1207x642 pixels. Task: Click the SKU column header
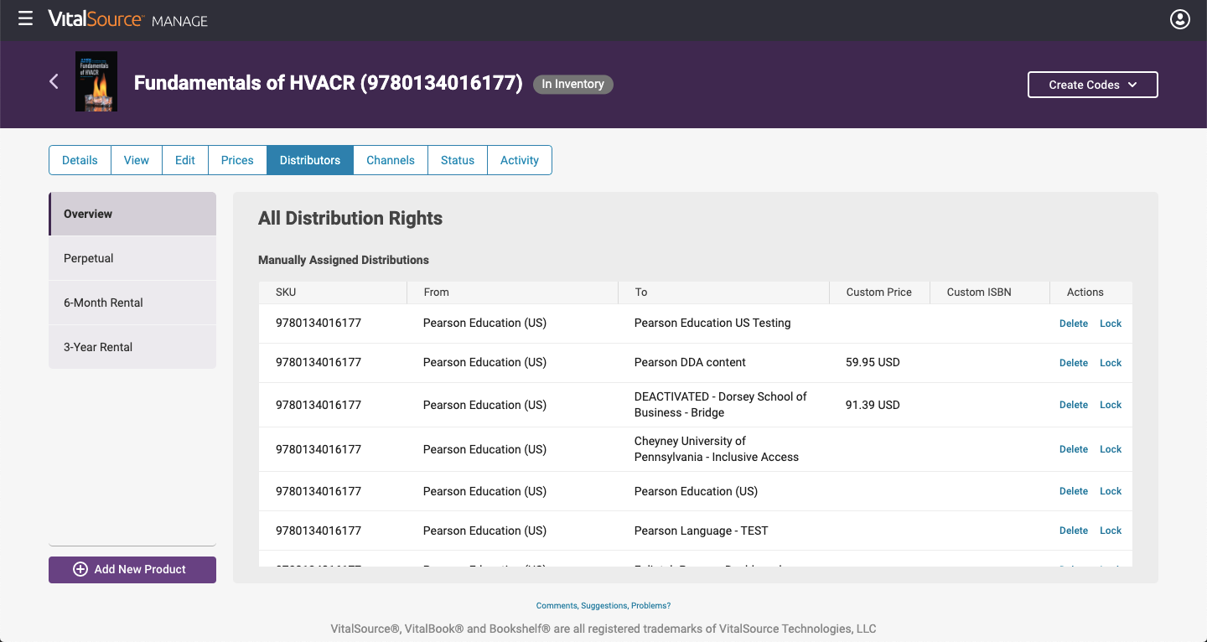[x=285, y=292]
